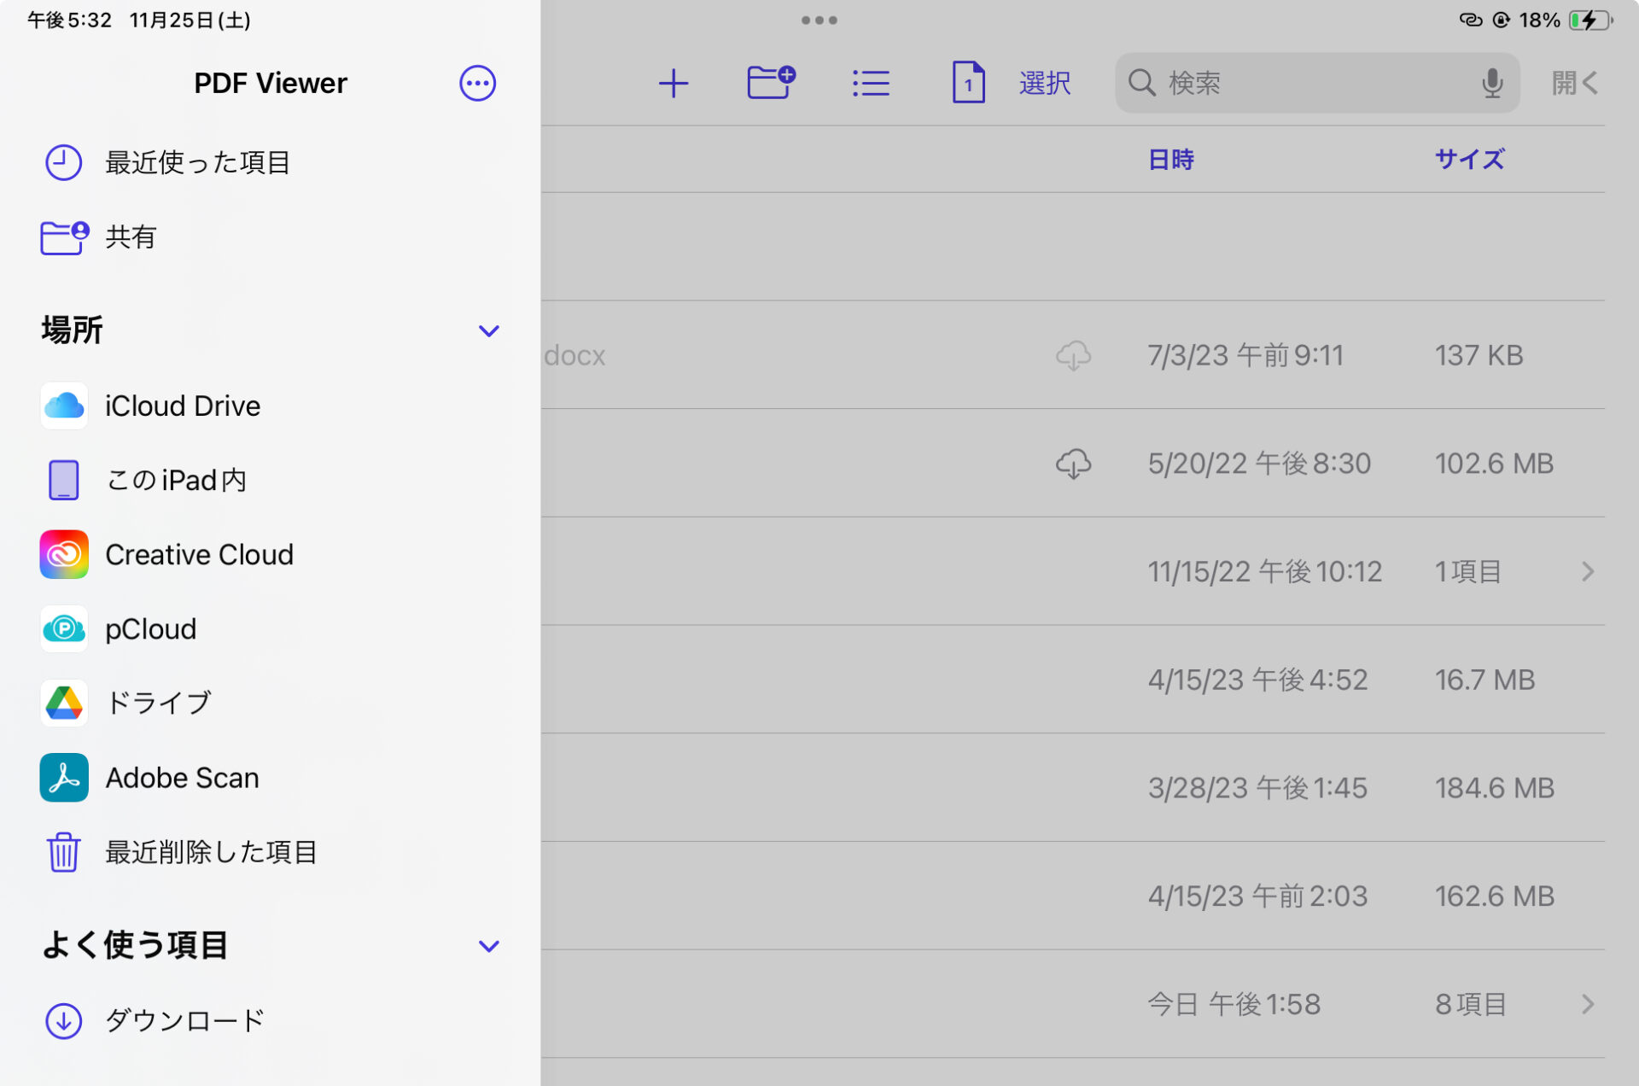
Task: Switch to list view icon
Action: click(x=871, y=83)
